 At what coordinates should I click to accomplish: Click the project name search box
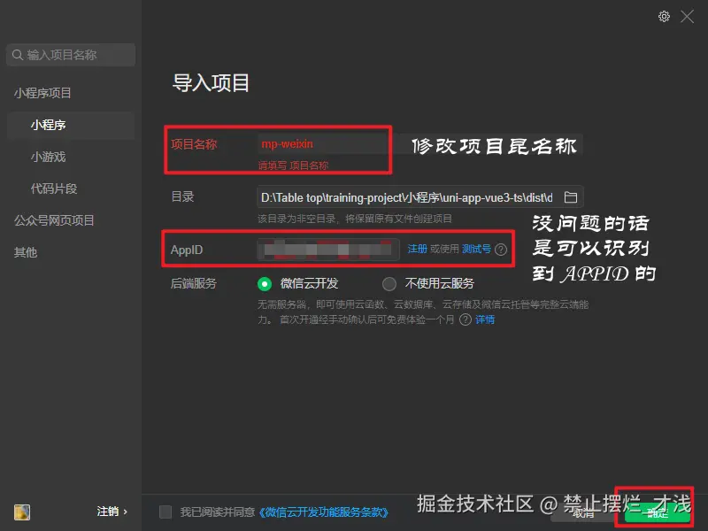click(71, 55)
